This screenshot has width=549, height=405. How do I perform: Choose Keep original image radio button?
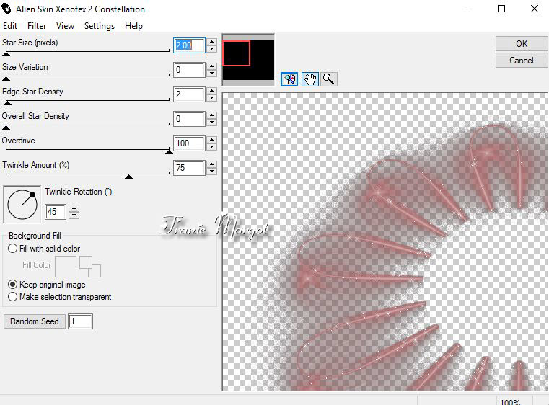(12, 285)
